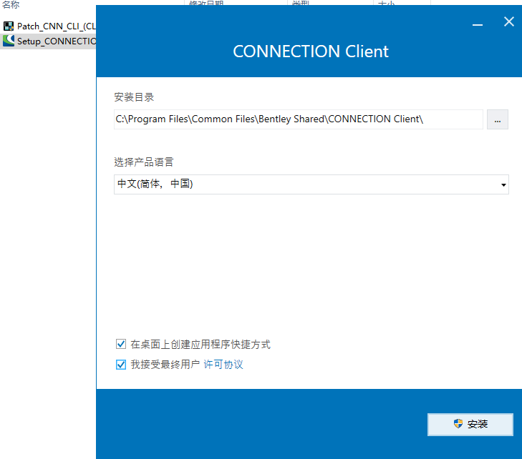Viewport: 522px width, 459px height.
Task: Select the Setup_CONNECTION file name
Action: [x=56, y=41]
